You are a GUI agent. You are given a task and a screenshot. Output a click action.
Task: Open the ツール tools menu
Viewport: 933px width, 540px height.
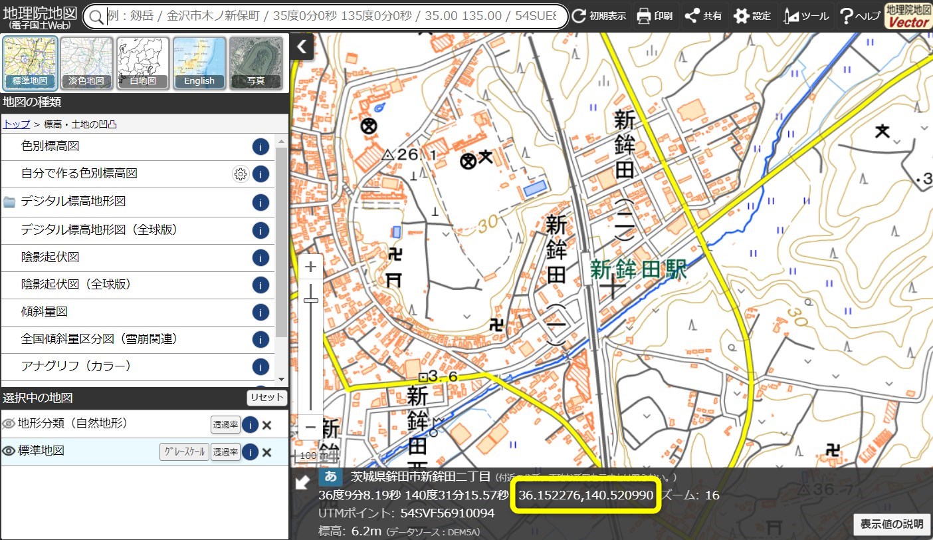[806, 16]
